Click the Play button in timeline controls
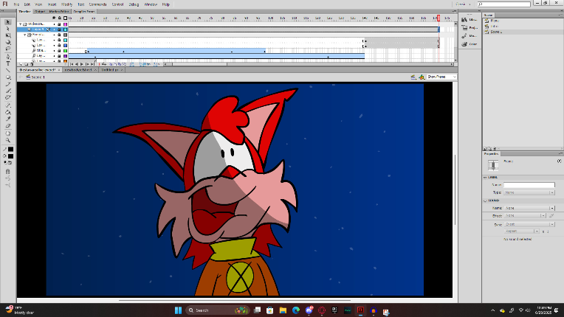The width and height of the screenshot is (564, 317). (x=82, y=64)
